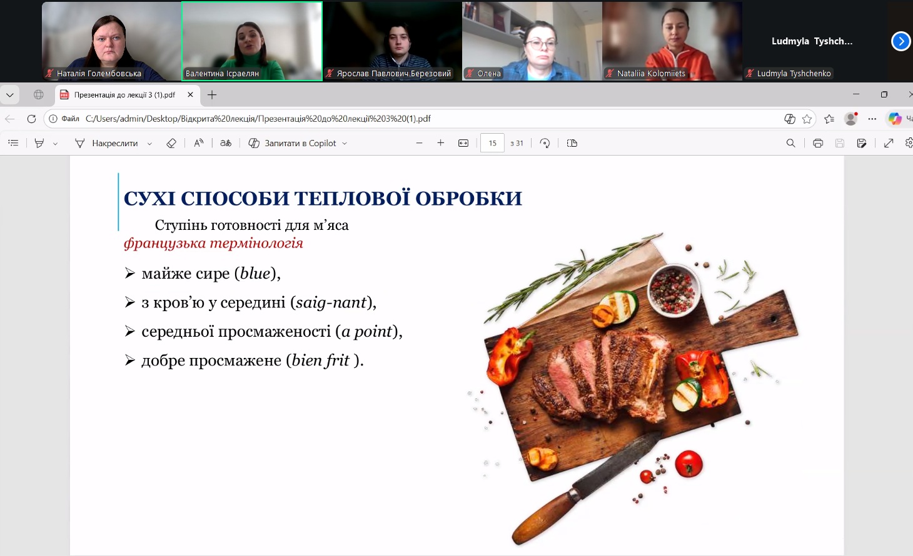913x556 pixels.
Task: Click the line майже сире (blue)
Action: 211,274
